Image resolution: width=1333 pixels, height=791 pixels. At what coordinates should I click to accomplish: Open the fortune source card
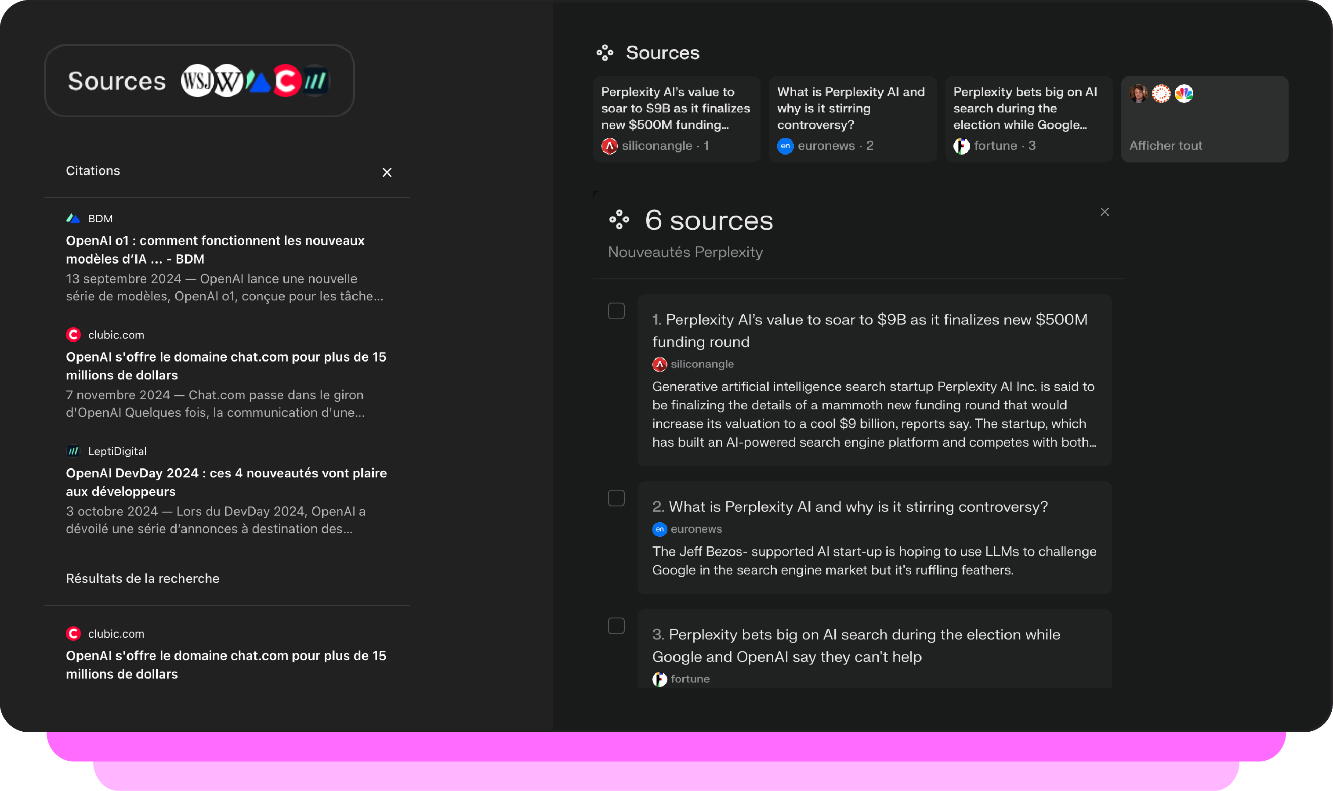(1029, 119)
